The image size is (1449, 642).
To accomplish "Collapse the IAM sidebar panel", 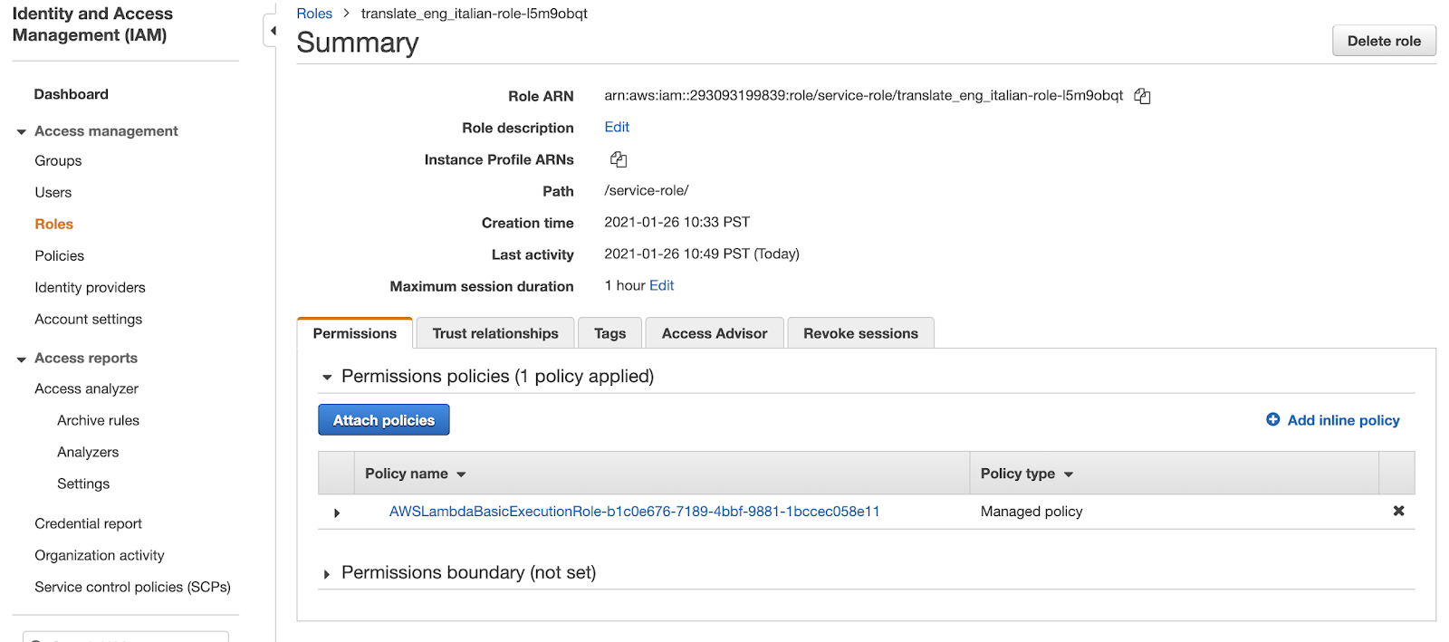I will pyautogui.click(x=273, y=31).
